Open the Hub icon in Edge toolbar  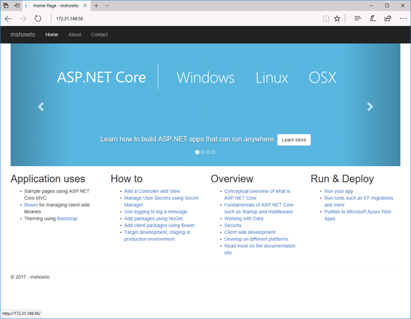(358, 18)
